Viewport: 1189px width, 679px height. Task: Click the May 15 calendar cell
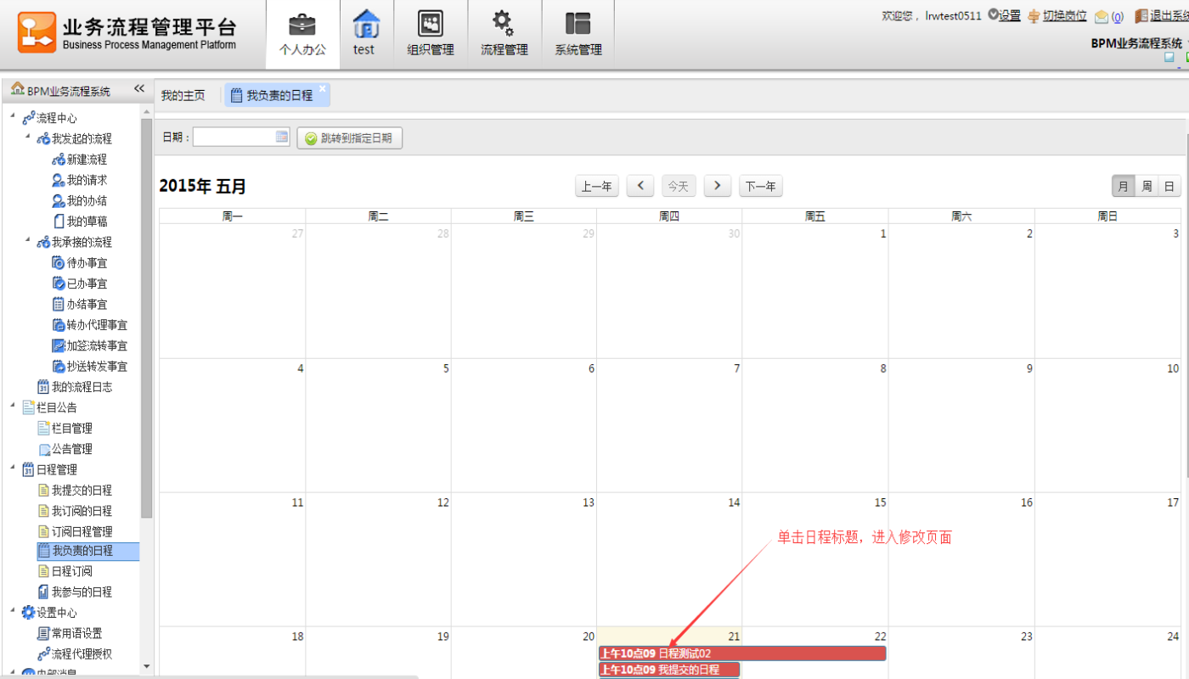tap(814, 559)
